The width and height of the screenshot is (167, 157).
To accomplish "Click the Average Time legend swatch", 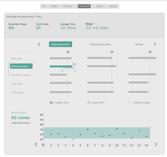I will click(x=51, y=103).
